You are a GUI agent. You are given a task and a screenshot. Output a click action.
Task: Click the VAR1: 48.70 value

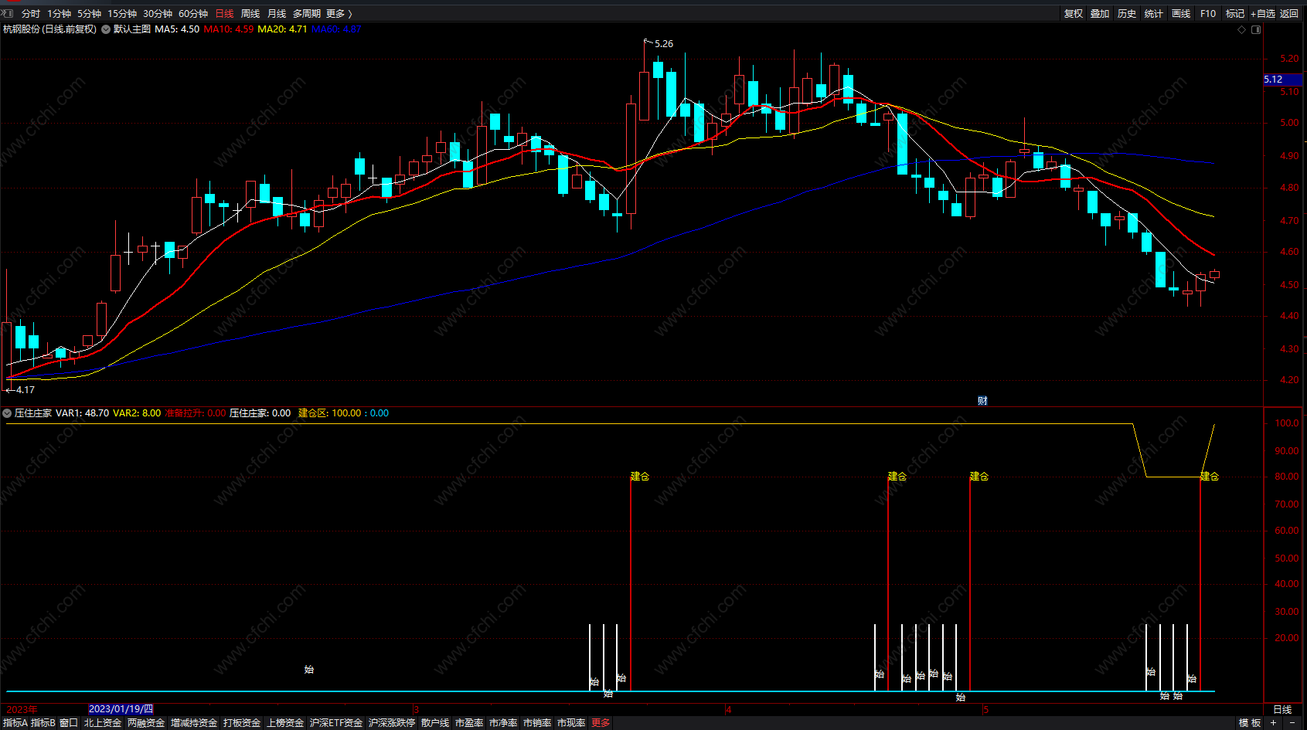point(82,413)
